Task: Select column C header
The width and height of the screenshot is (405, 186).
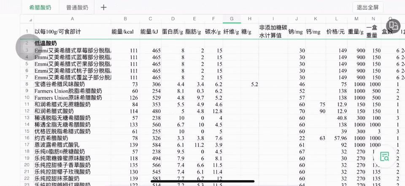Action: [150, 19]
